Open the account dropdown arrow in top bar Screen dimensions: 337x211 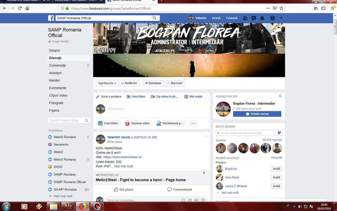tap(281, 18)
